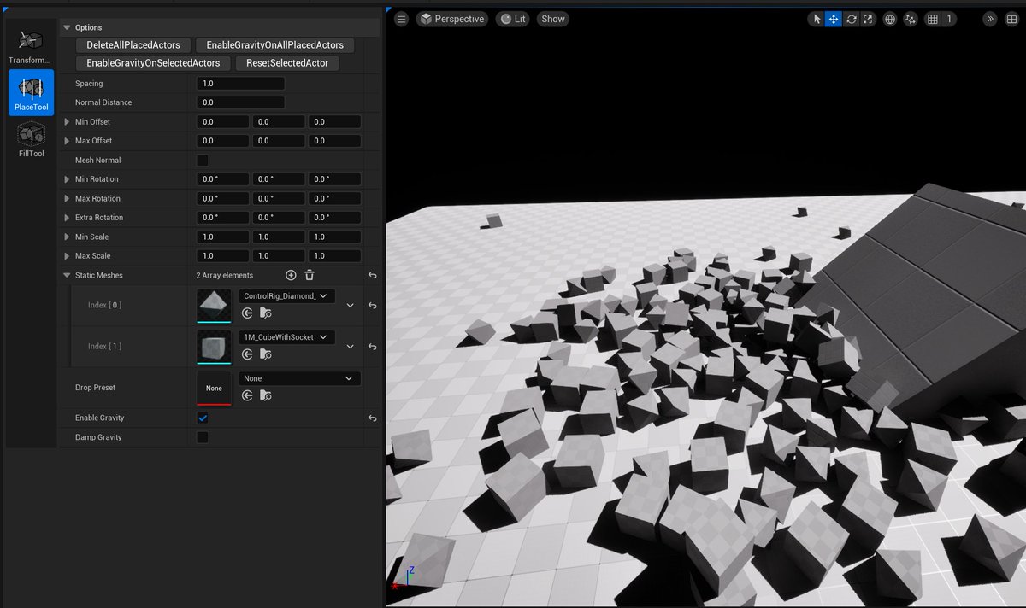Expand the Max Scale row
This screenshot has height=608, width=1026.
coord(67,256)
